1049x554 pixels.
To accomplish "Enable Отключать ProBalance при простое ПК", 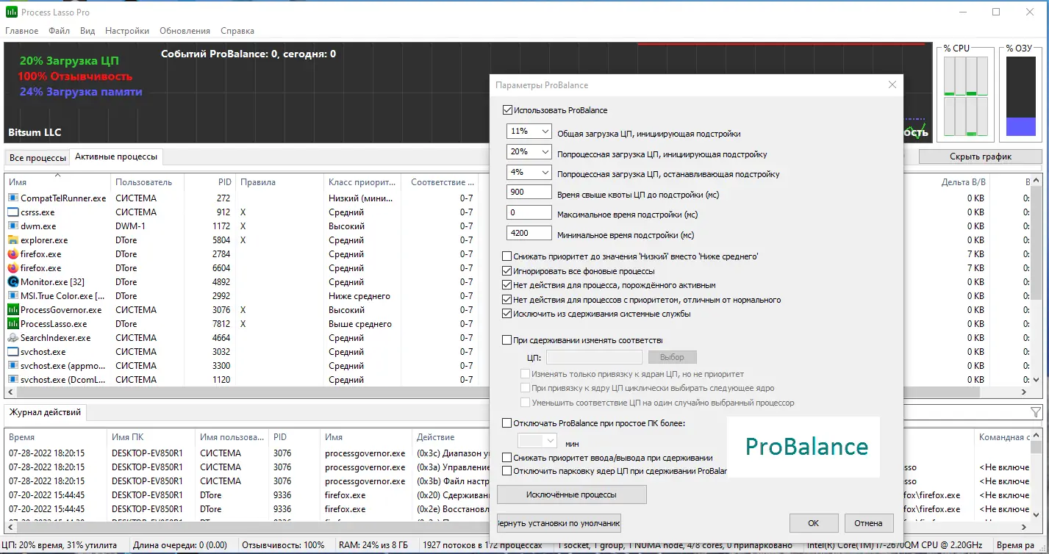I will [x=507, y=423].
